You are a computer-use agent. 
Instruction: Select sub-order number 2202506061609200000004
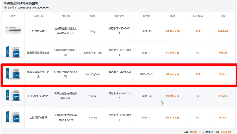pos(34,8)
